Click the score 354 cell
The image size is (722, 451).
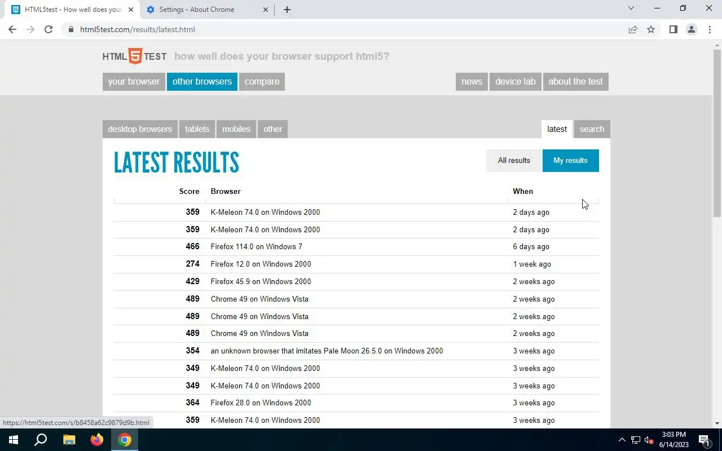pyautogui.click(x=192, y=351)
